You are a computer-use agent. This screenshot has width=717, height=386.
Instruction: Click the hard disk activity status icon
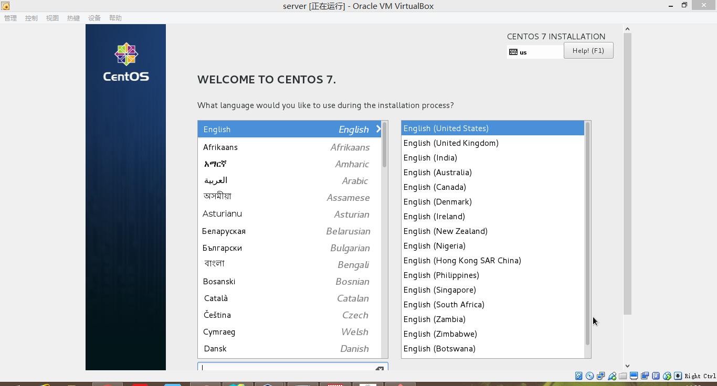point(578,376)
